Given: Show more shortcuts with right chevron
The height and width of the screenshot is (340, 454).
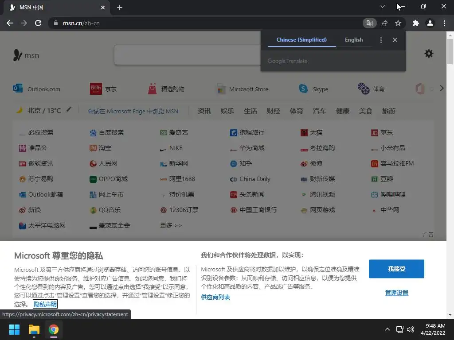Looking at the screenshot, I should click(x=442, y=89).
